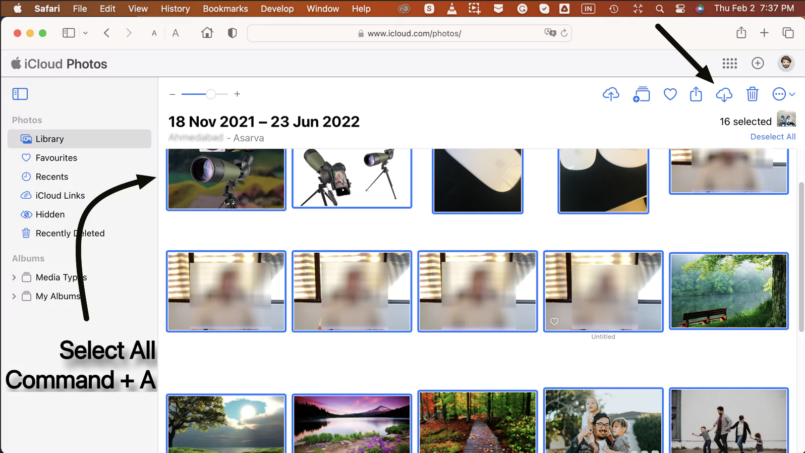Select the autumn forest path photo
Screen dimensions: 805x453
[x=477, y=422]
